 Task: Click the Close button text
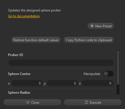35,103
